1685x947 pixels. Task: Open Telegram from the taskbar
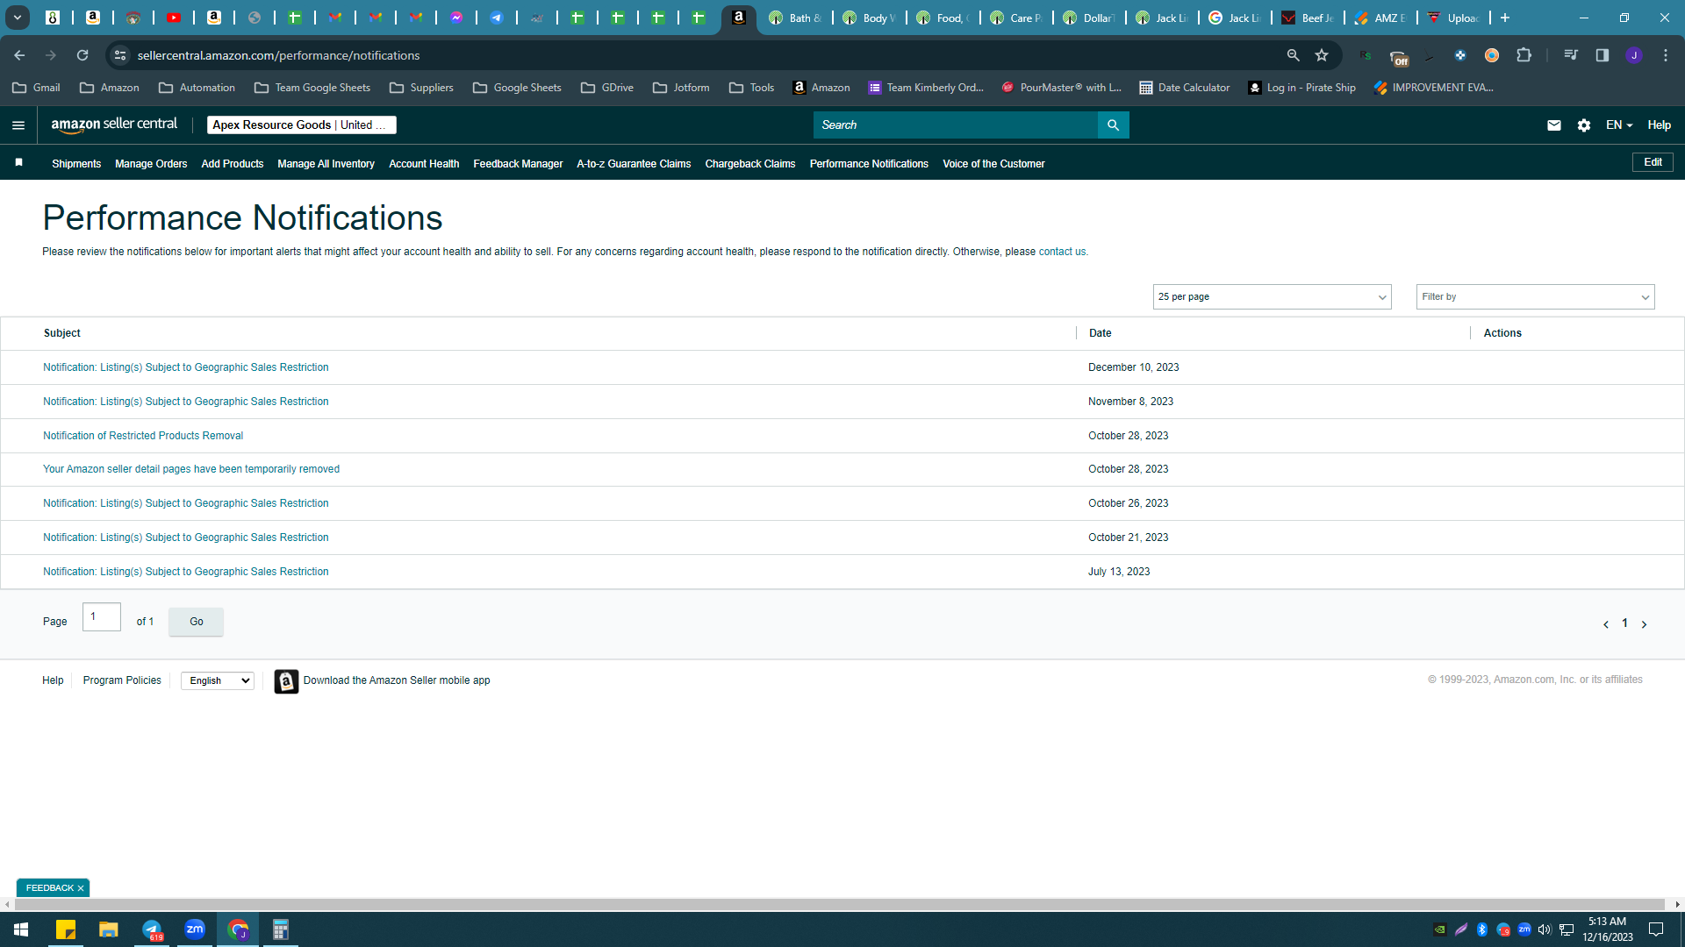pos(152,929)
